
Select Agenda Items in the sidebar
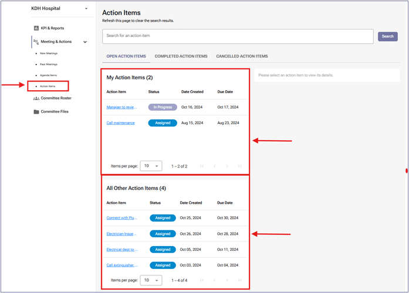click(x=48, y=76)
